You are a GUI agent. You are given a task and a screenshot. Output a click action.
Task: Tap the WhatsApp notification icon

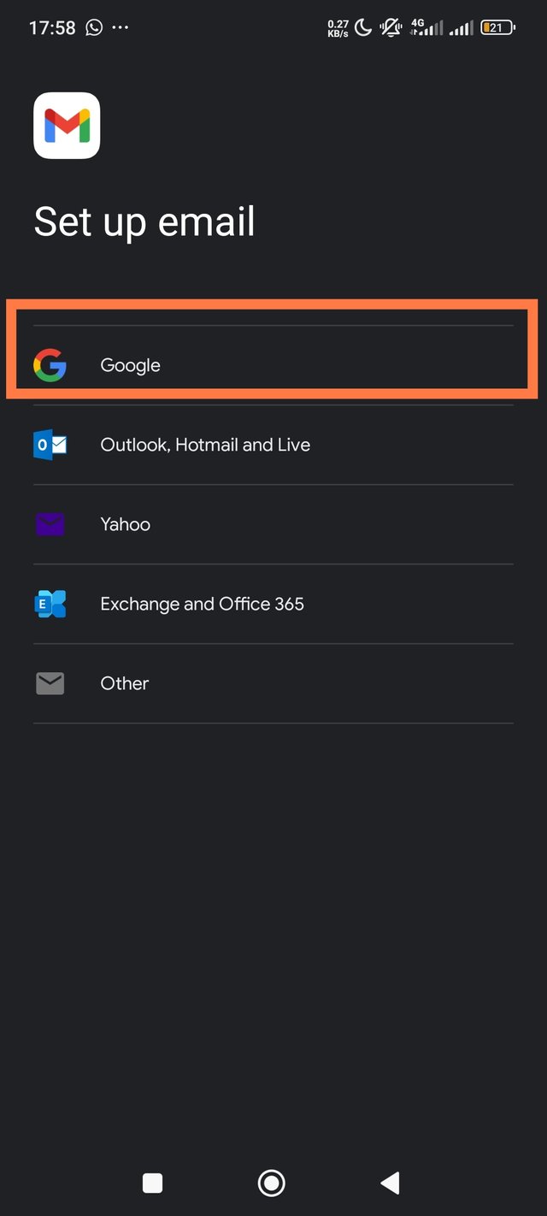(94, 27)
